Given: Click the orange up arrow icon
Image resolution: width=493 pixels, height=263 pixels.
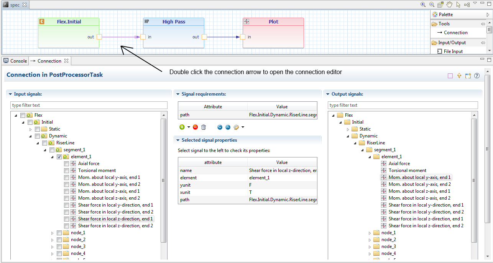Looking at the screenshot, I should [459, 76].
